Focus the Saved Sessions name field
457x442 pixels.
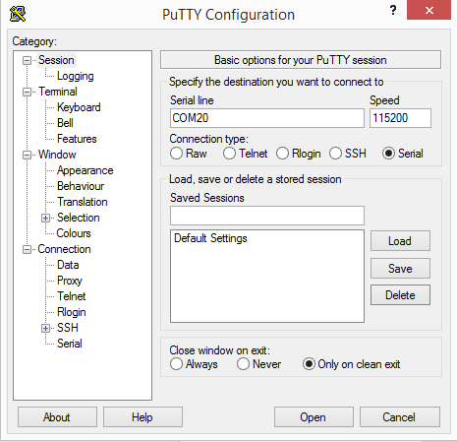pyautogui.click(x=267, y=216)
